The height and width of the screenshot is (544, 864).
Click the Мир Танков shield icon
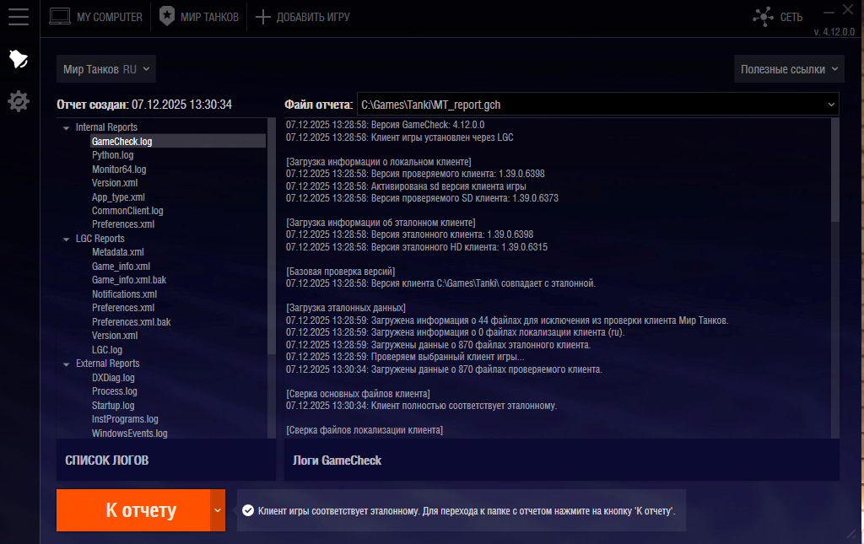166,17
